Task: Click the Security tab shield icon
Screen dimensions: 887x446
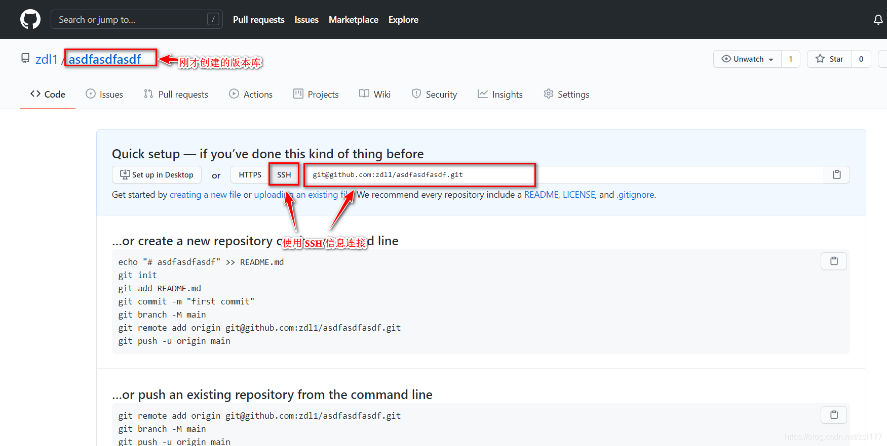Action: (x=416, y=94)
